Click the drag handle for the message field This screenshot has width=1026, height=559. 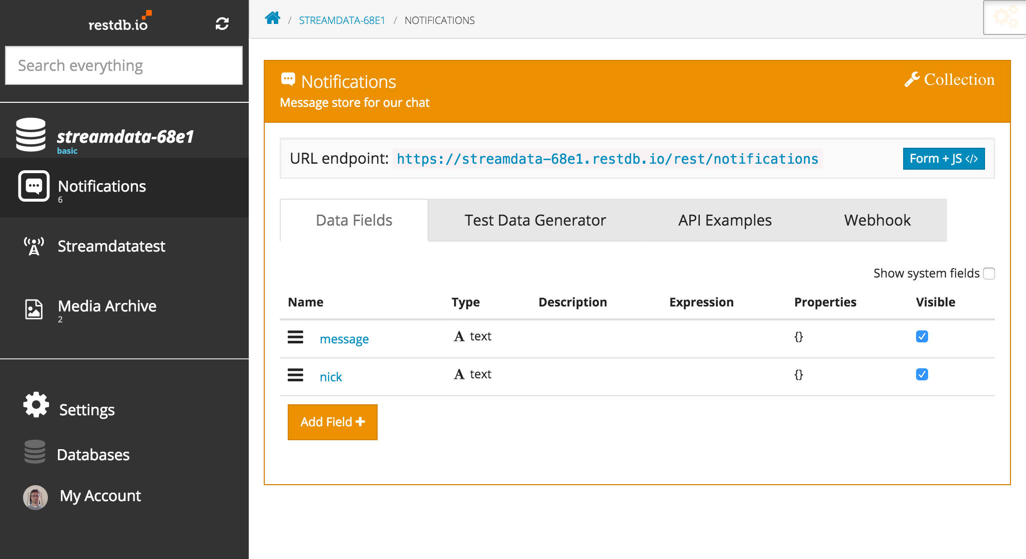(295, 337)
